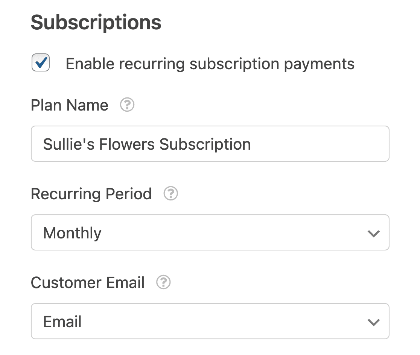The height and width of the screenshot is (355, 420).
Task: Click on 'Sullie's Flowers Subscription' text
Action: point(147,144)
